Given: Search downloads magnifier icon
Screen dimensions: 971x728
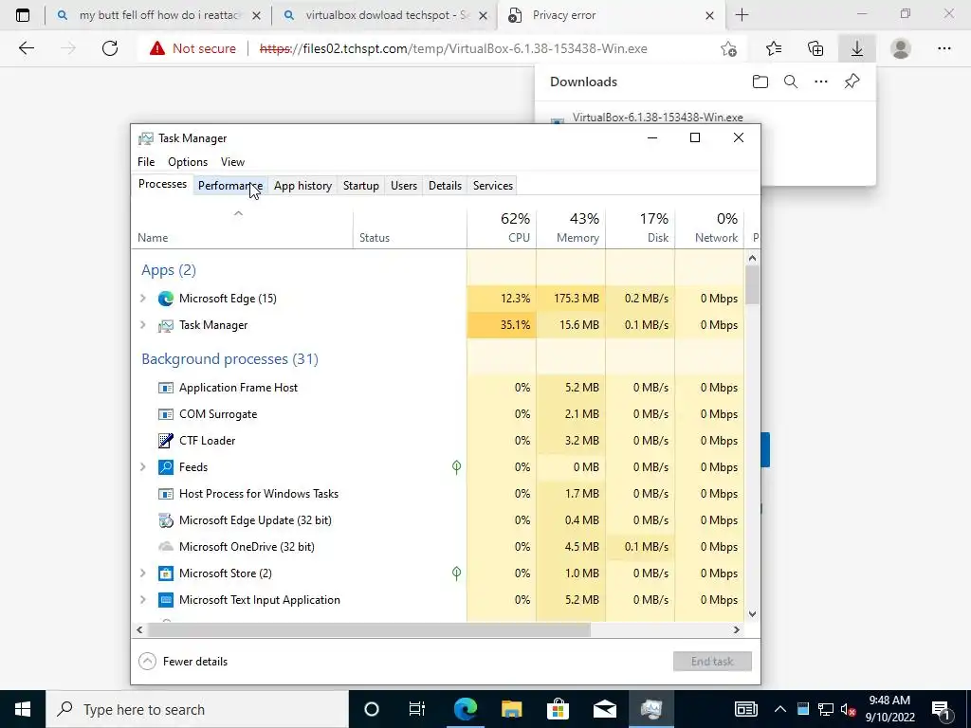Looking at the screenshot, I should click(x=791, y=82).
